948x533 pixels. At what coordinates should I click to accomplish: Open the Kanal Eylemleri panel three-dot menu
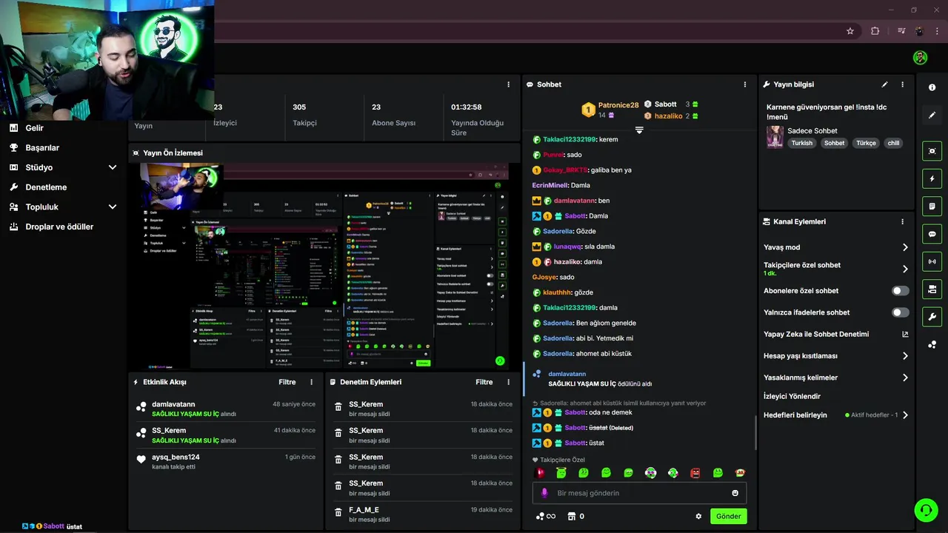(x=902, y=221)
